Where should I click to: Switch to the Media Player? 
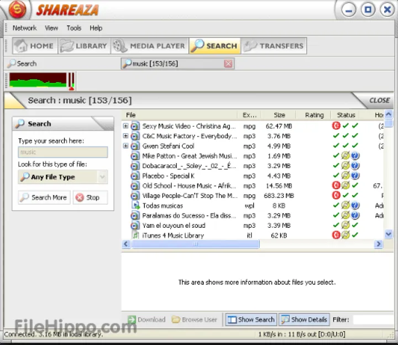(x=149, y=46)
